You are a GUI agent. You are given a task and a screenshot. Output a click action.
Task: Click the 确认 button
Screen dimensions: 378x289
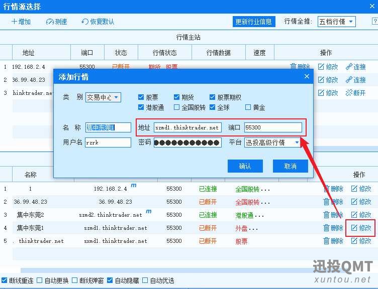coord(245,166)
